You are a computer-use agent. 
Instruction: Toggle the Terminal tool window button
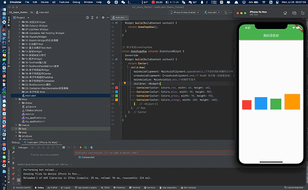135,188
